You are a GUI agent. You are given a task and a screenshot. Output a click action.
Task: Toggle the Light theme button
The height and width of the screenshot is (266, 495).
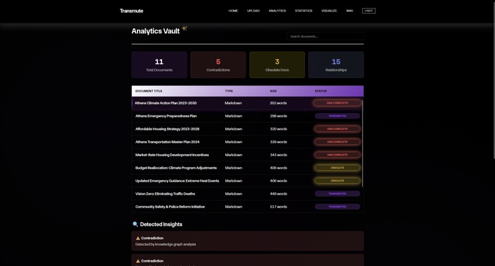368,10
